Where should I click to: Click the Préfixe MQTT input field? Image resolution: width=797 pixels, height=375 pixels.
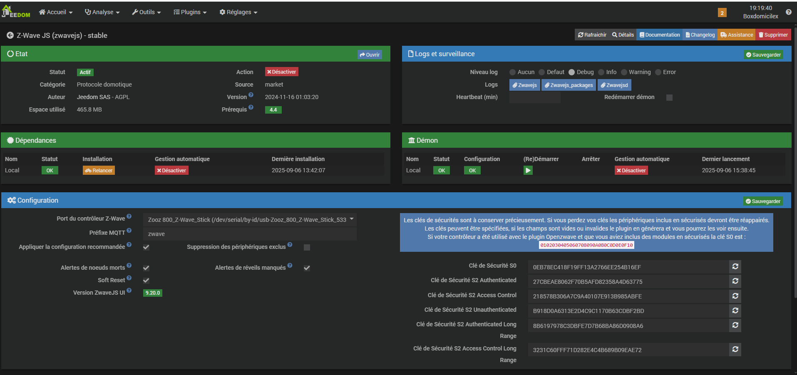click(250, 234)
